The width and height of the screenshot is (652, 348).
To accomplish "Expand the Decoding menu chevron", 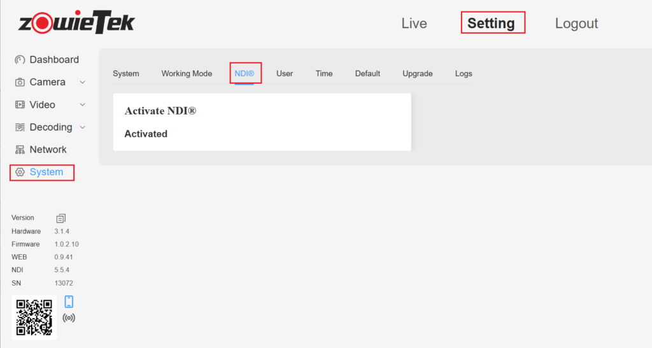I will point(82,127).
